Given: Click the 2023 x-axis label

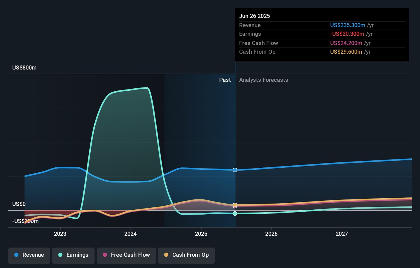Looking at the screenshot, I should 60,234.
